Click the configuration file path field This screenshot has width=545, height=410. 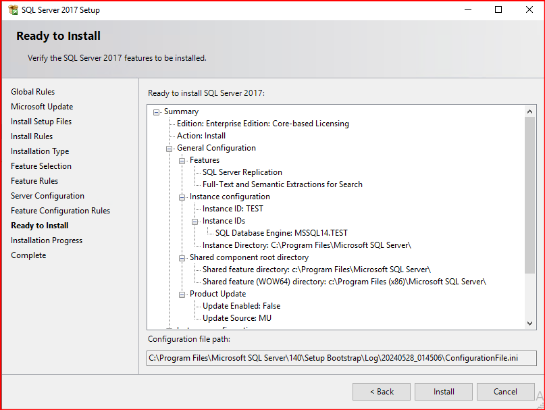342,358
